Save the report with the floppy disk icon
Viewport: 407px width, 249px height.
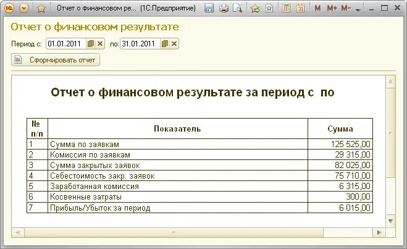click(x=209, y=8)
